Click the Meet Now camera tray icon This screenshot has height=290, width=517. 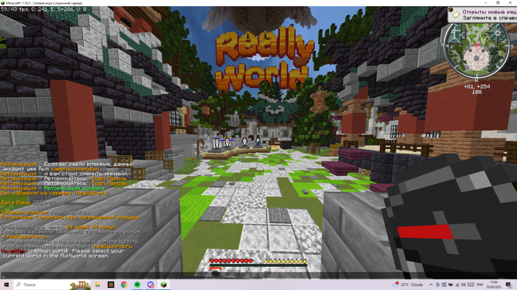tap(437, 285)
